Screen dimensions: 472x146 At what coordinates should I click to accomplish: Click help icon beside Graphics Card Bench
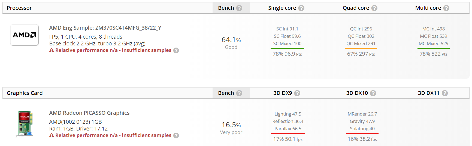coord(239,93)
